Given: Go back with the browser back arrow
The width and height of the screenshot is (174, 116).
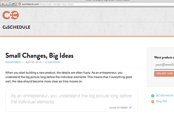Looking at the screenshot, I should coord(3,4).
